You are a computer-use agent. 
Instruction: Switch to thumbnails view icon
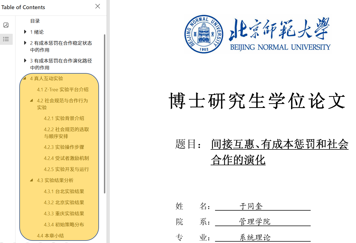click(6, 25)
